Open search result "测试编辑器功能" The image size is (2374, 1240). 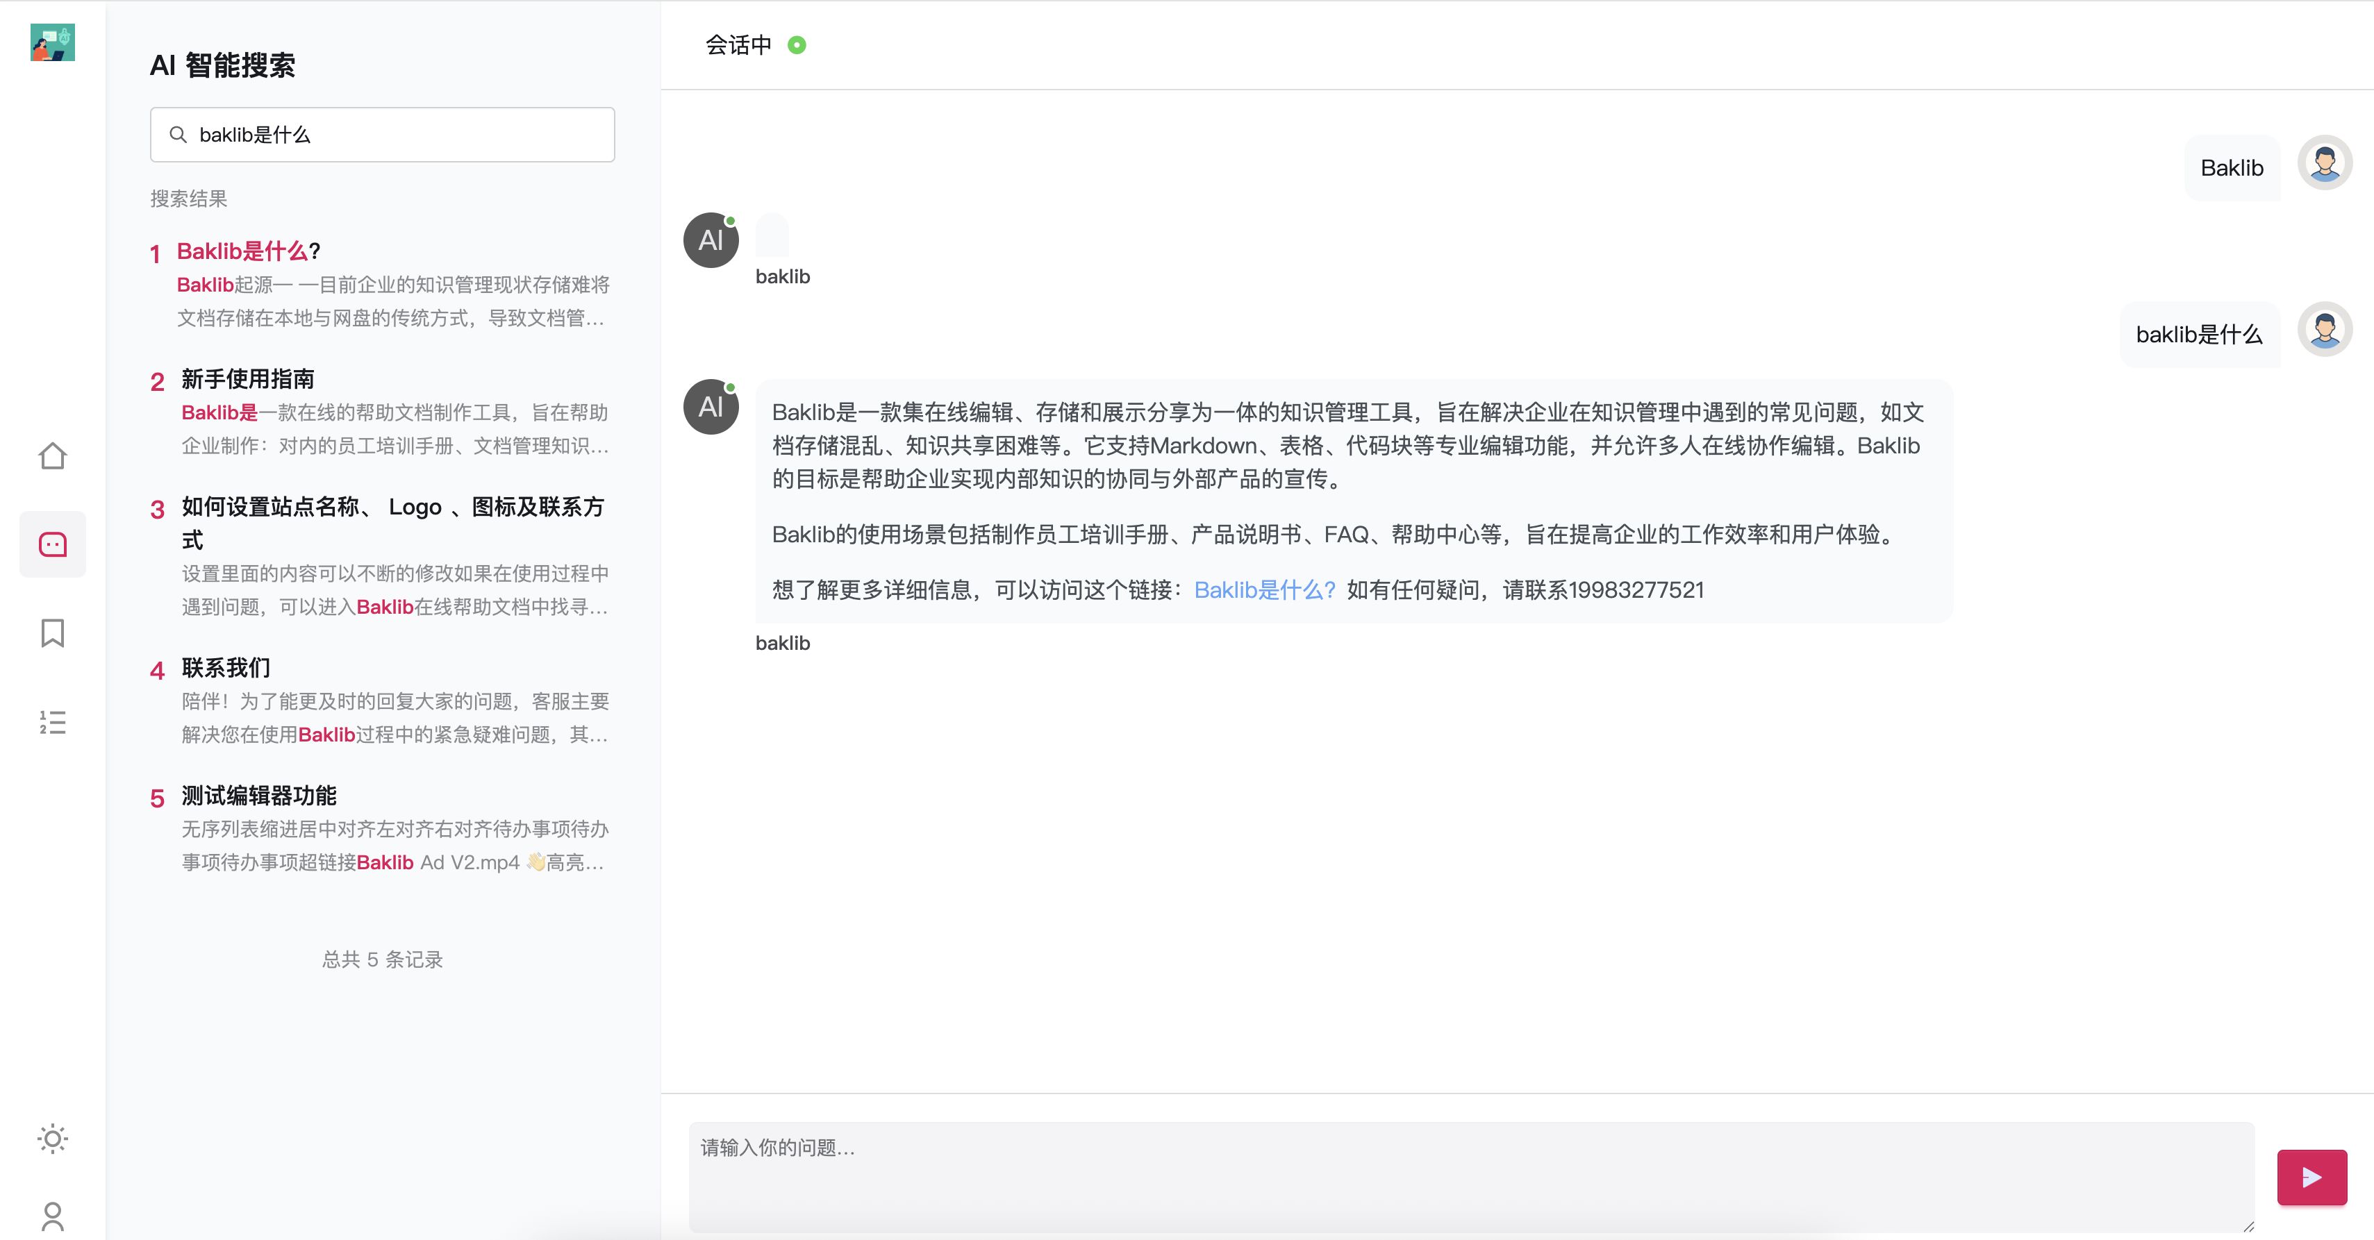(x=259, y=795)
